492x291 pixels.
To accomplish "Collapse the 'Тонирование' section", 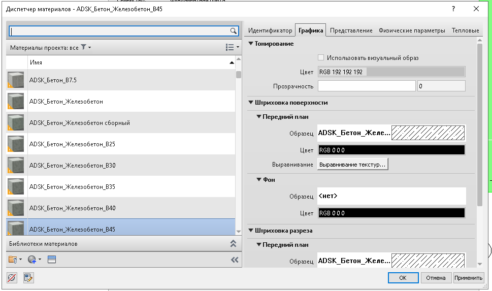I will (251, 44).
